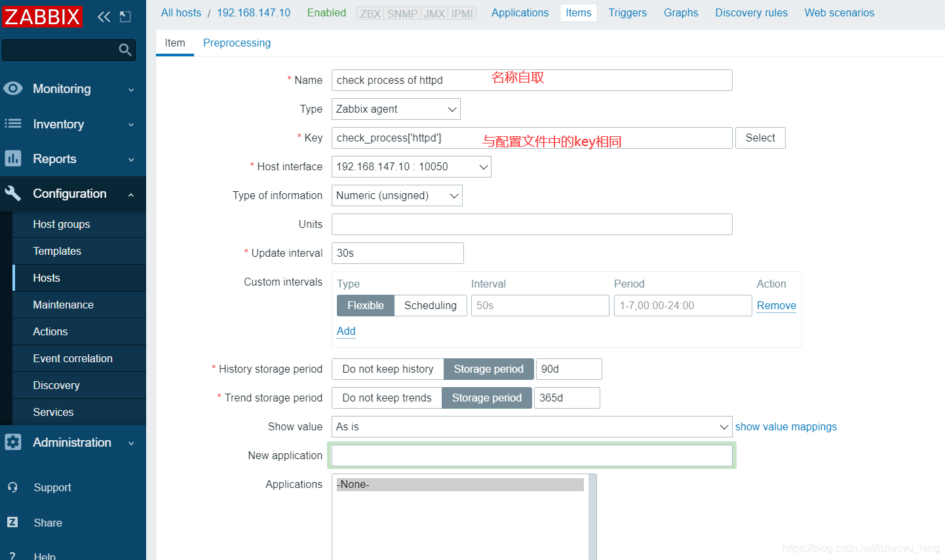Viewport: 945px width, 560px height.
Task: Click the Remove interval link
Action: [x=777, y=305]
